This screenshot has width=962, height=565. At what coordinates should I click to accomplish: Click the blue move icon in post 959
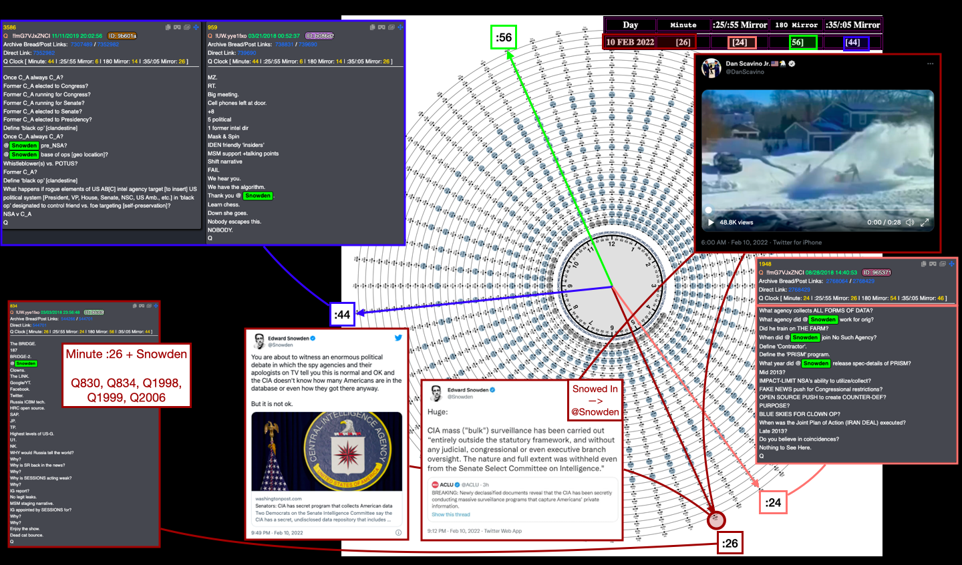(400, 27)
